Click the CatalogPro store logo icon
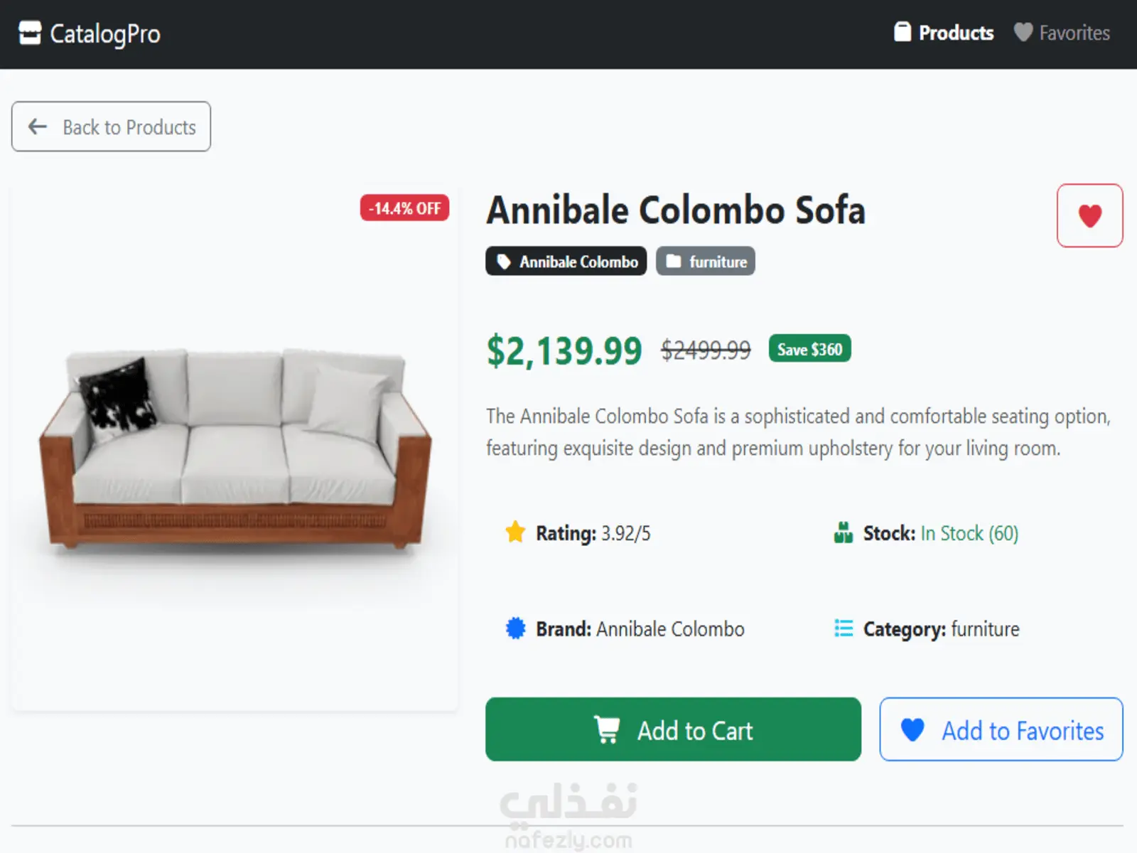1137x853 pixels. click(30, 33)
